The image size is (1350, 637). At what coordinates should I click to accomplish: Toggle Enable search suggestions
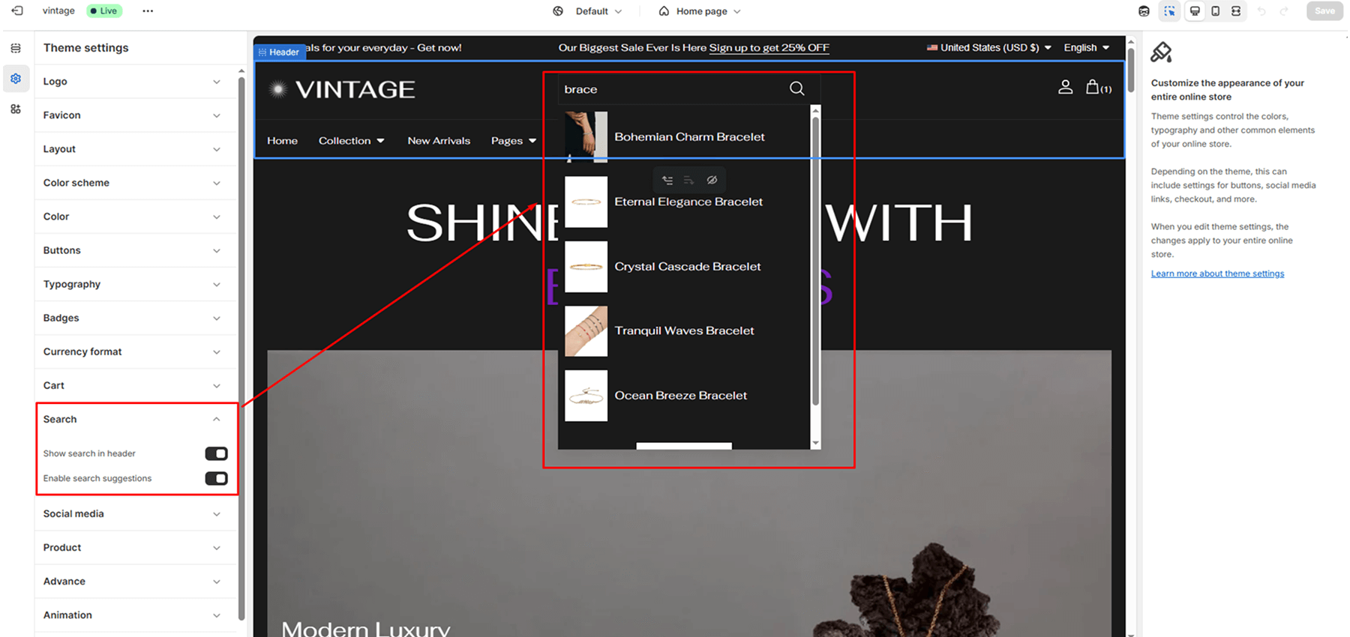(216, 478)
